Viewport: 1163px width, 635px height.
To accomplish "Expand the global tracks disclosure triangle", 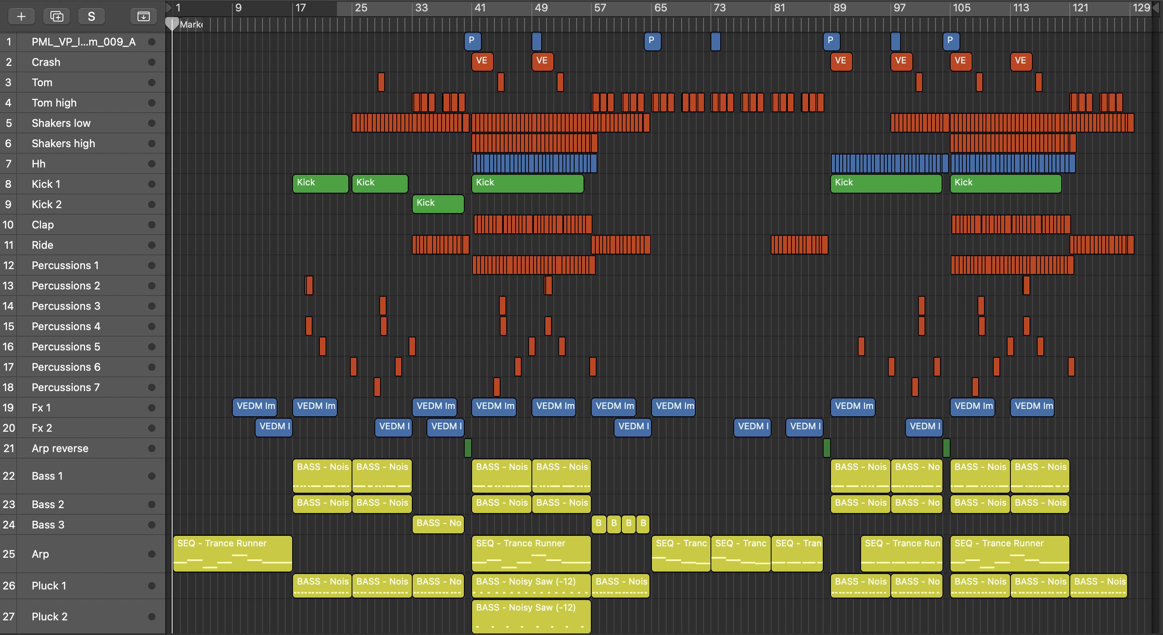I will point(168,7).
